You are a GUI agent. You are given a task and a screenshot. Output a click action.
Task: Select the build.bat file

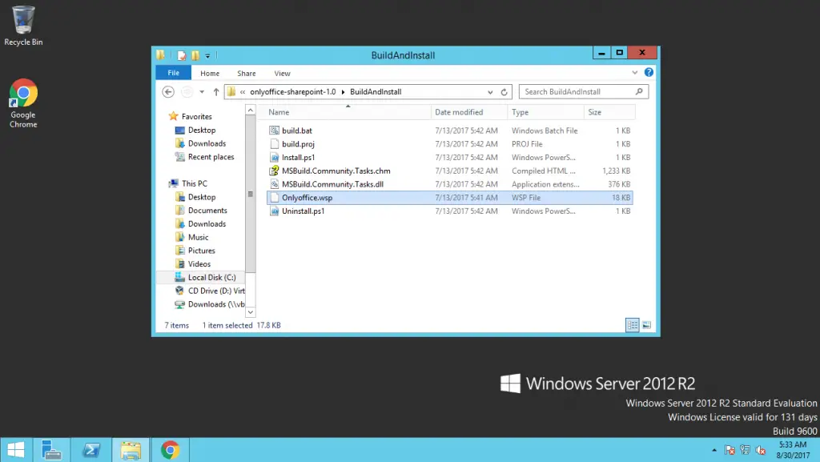tap(450, 131)
